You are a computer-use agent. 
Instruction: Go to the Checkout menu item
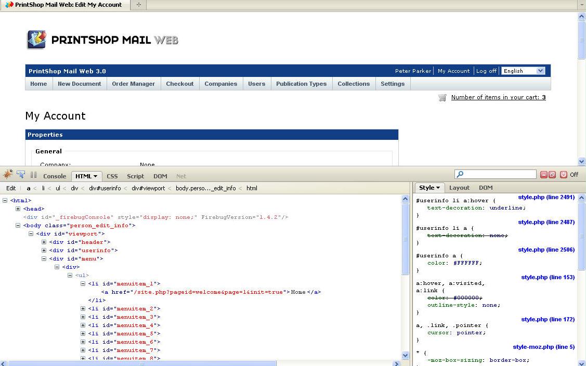[180, 84]
